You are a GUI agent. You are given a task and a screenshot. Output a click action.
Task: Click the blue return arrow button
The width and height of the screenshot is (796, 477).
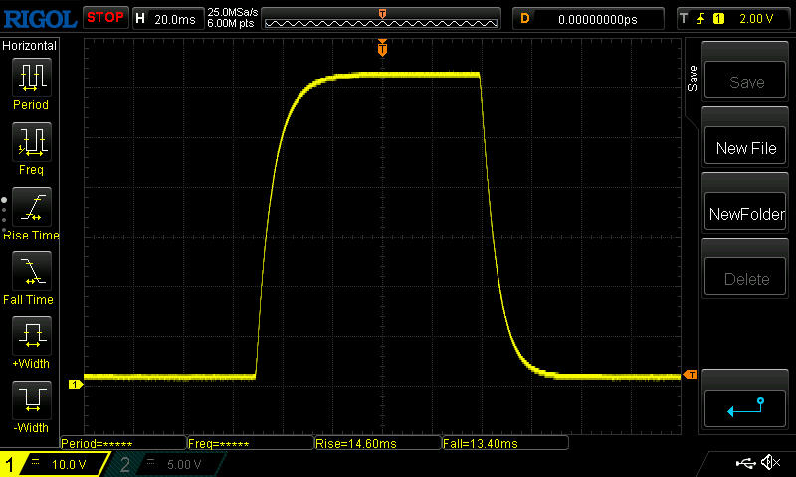pyautogui.click(x=745, y=408)
